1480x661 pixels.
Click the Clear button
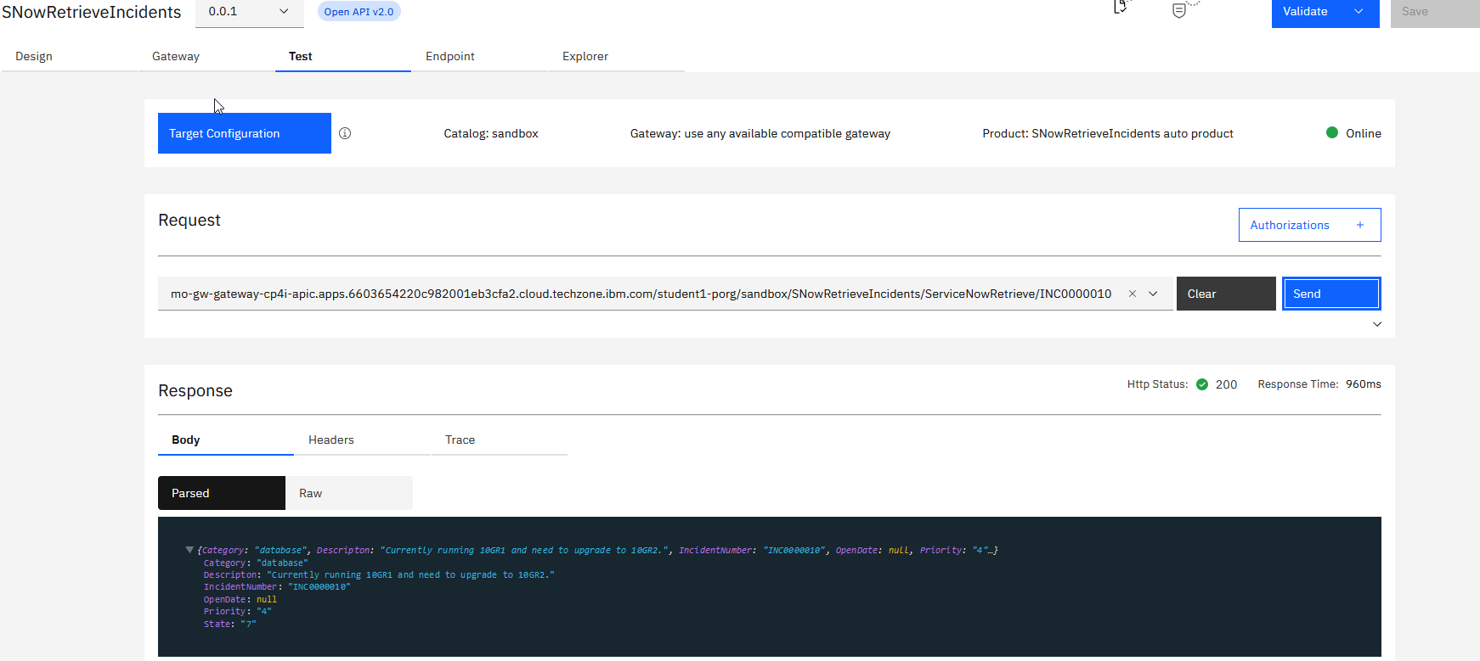[x=1226, y=294]
